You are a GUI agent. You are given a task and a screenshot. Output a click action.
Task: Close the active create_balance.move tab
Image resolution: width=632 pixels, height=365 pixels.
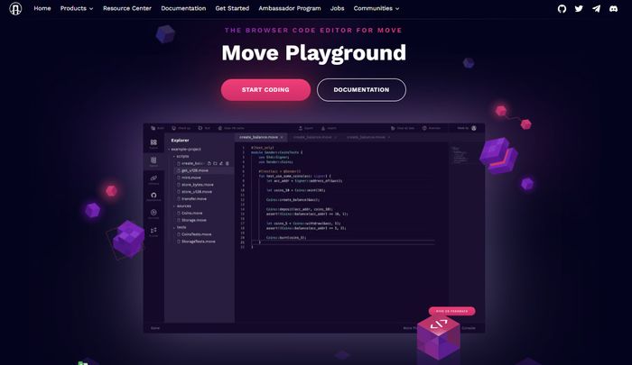point(282,137)
